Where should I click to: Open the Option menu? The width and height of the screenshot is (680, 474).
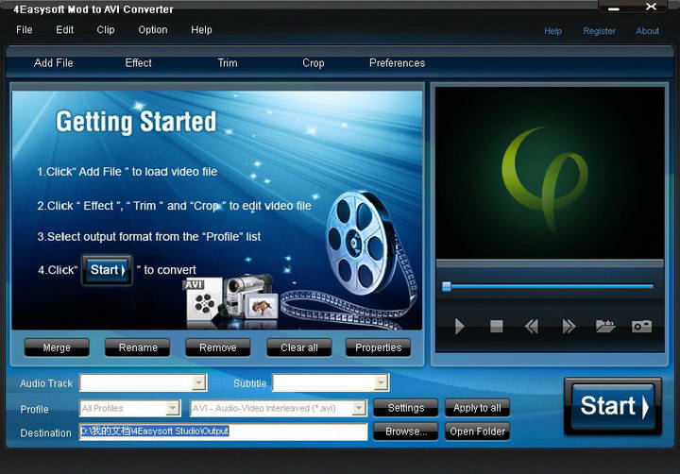(153, 30)
